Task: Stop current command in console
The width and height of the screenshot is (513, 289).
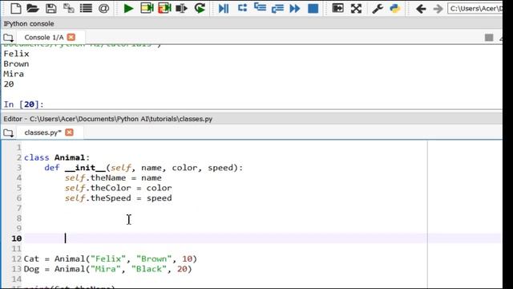Action: [489, 38]
